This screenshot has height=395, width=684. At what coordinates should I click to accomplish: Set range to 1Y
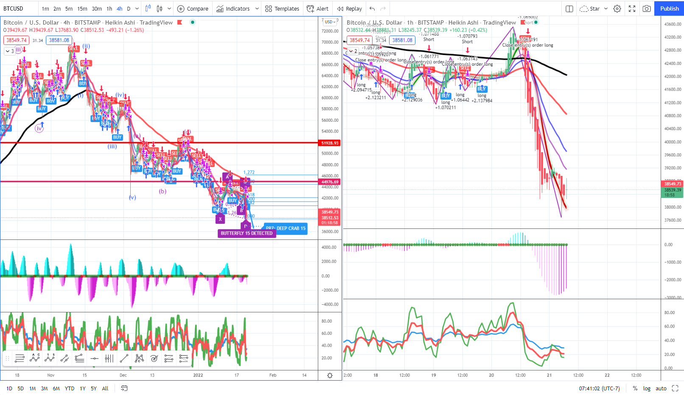coord(83,388)
